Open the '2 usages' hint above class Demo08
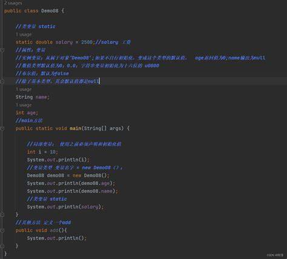This screenshot has width=287, height=259. (13, 3)
